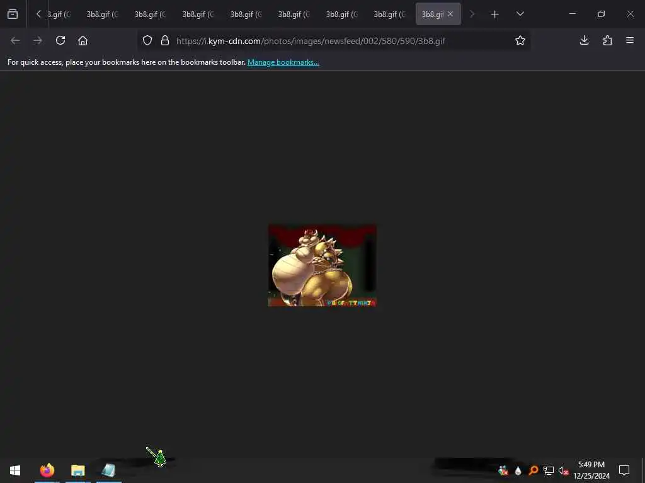Click the water drop tray icon

point(518,470)
